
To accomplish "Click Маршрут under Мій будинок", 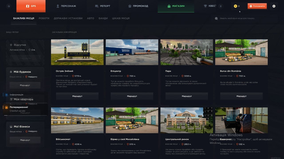I will pos(25,85).
